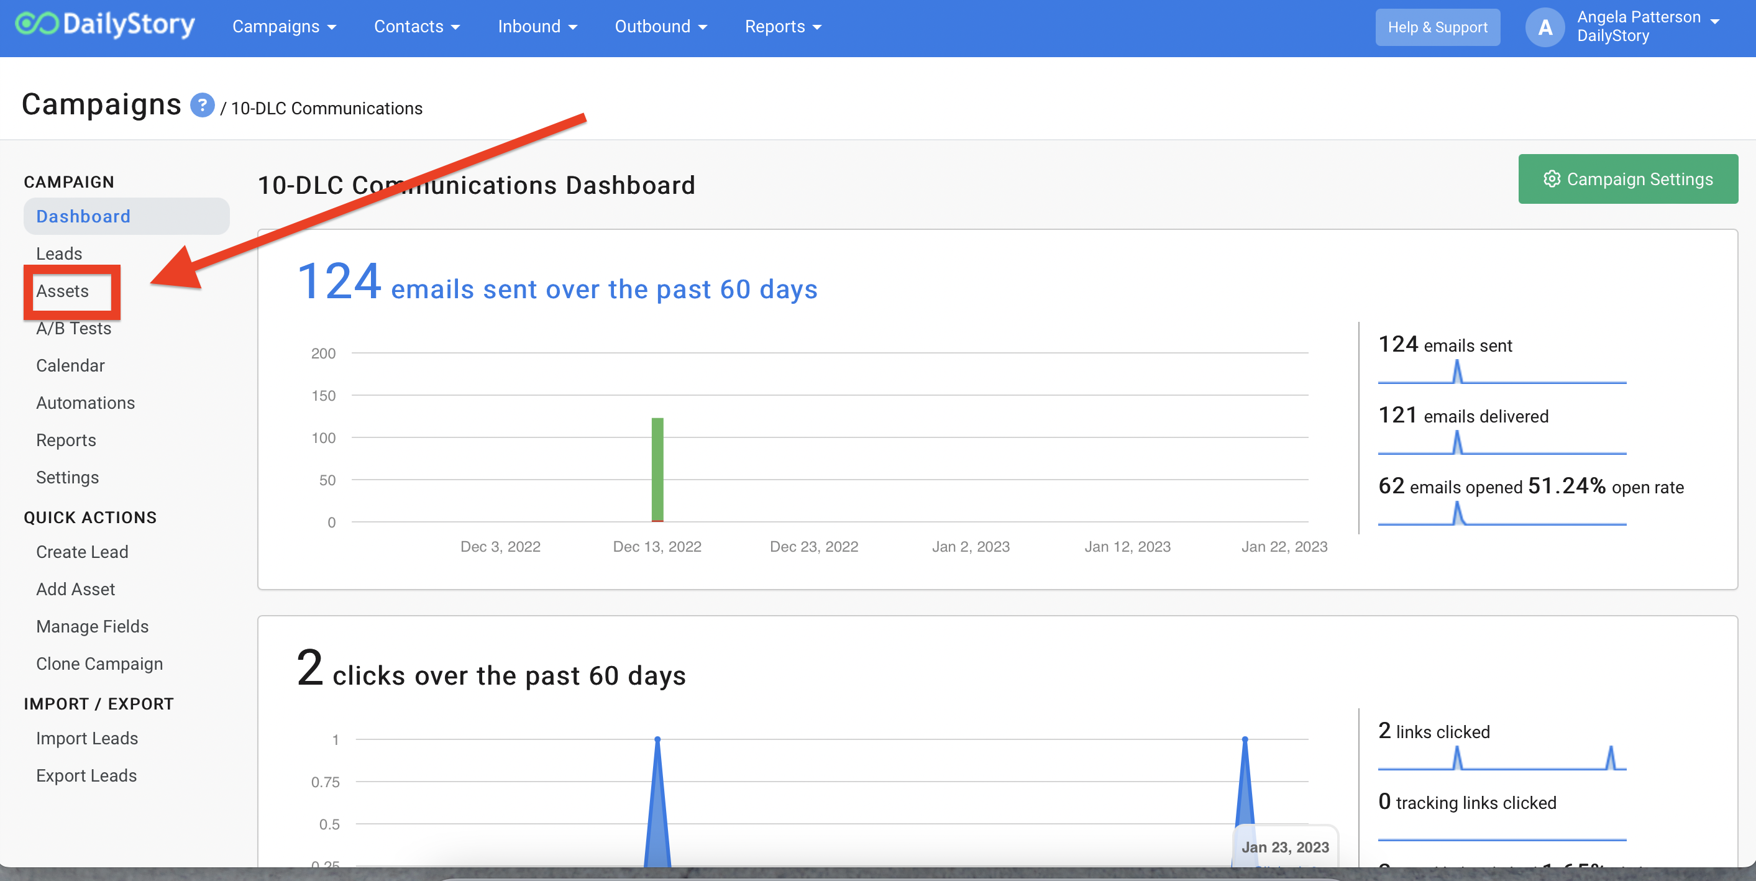This screenshot has width=1756, height=881.
Task: Open the Campaigns dropdown menu
Action: coord(284,27)
